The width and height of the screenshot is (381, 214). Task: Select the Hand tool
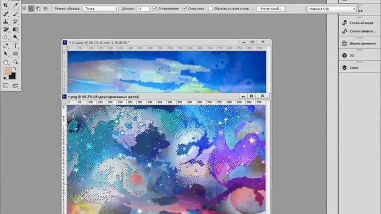point(5,62)
